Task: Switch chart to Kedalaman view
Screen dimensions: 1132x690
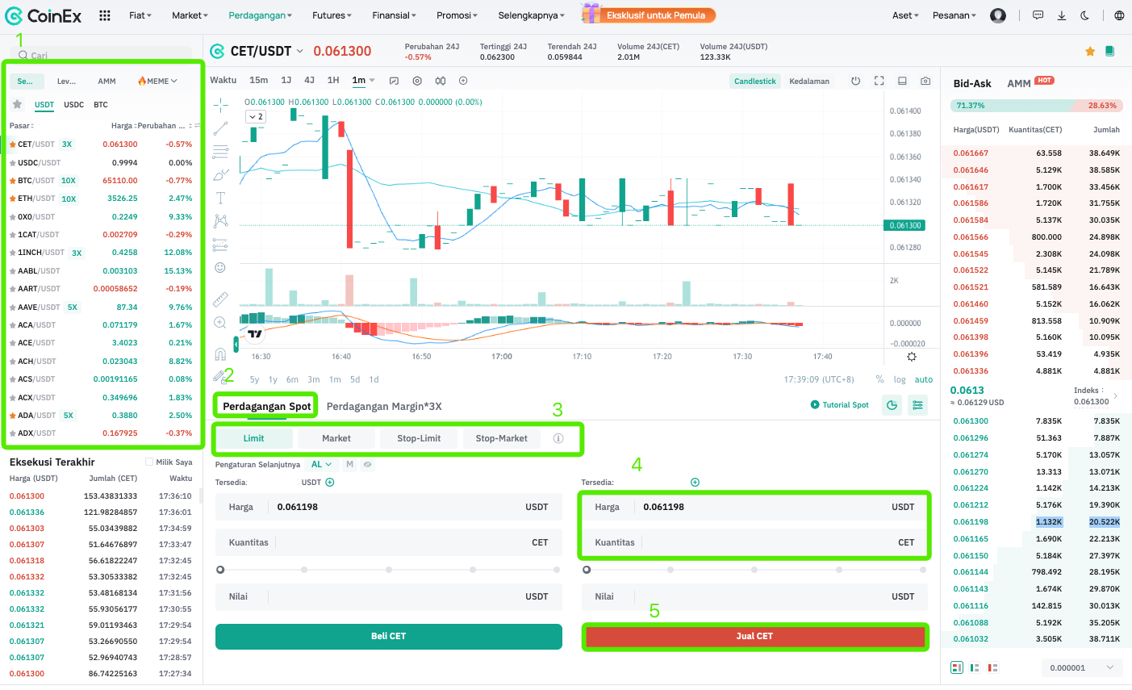Action: click(809, 81)
